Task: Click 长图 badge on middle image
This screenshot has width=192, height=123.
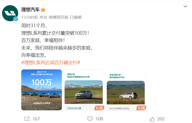Action: [99, 108]
